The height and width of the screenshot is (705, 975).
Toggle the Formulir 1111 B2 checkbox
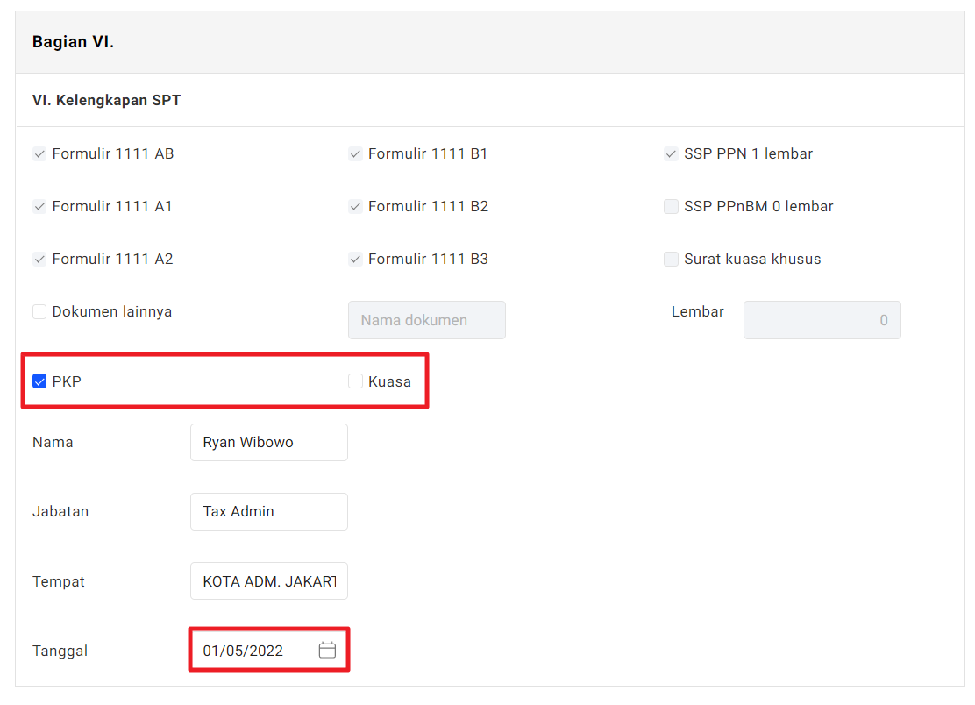point(355,207)
